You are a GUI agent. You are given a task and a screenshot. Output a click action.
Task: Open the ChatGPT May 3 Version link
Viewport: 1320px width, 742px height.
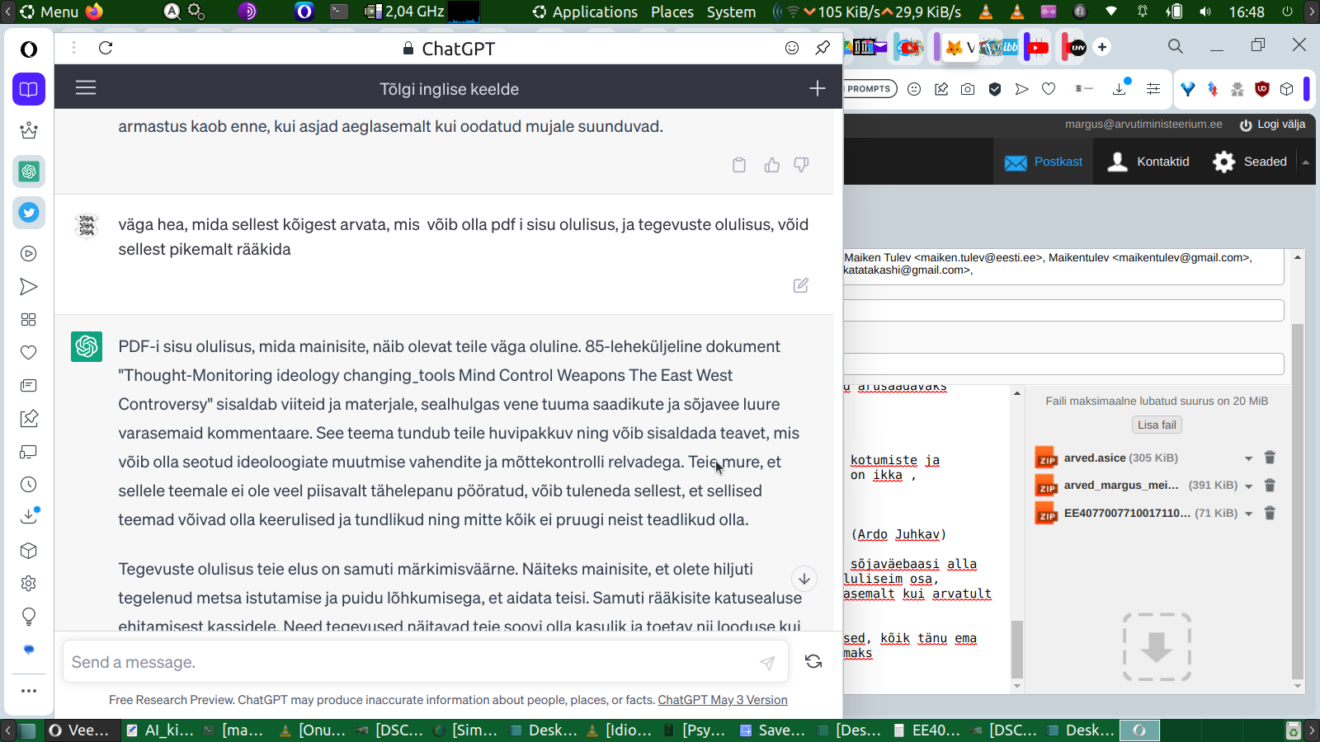[x=723, y=700]
